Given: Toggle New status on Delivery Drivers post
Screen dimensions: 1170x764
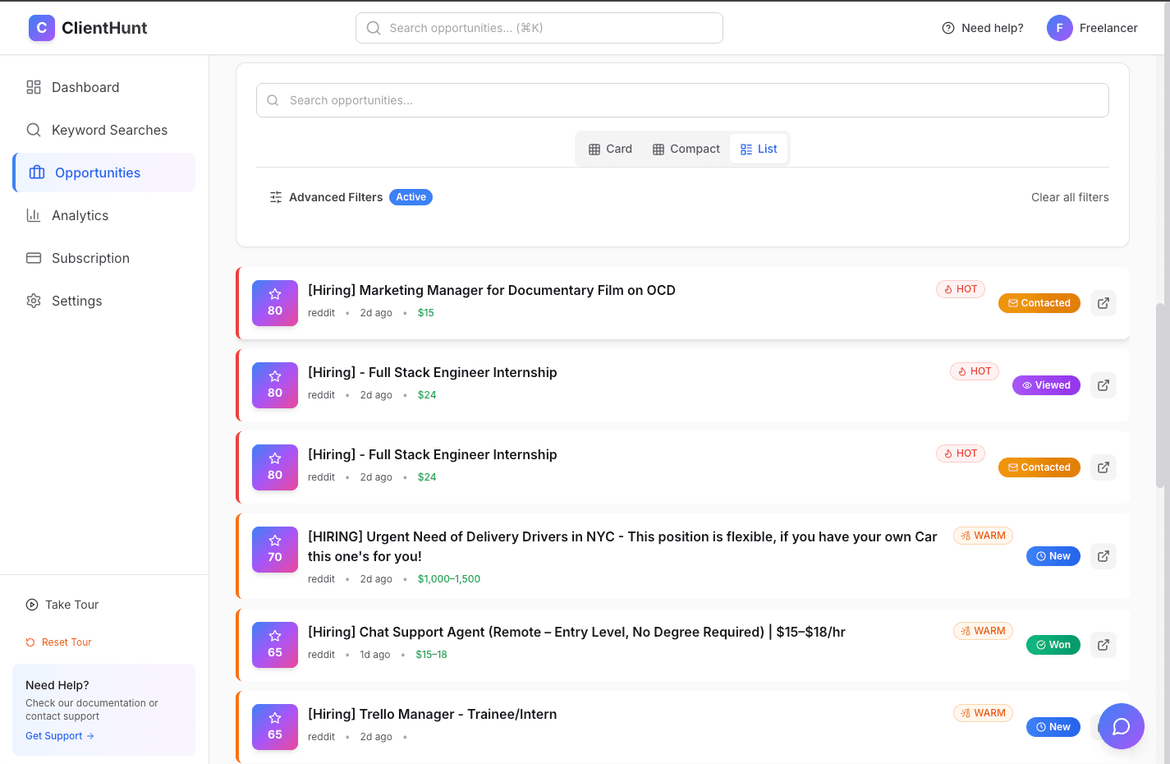Looking at the screenshot, I should (1053, 555).
